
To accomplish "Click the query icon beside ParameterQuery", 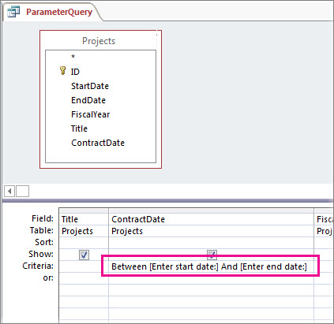I will click(13, 12).
